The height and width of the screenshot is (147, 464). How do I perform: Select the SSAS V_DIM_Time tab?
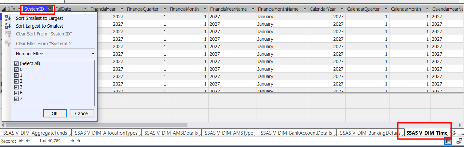click(x=427, y=133)
